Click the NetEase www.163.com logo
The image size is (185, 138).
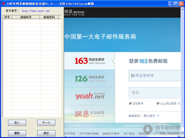click(74, 13)
